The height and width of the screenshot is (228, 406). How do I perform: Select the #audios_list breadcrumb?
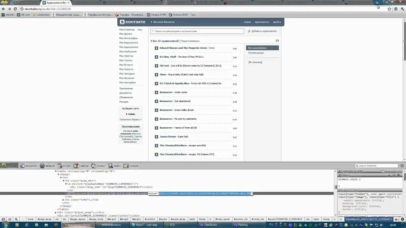click(241, 219)
